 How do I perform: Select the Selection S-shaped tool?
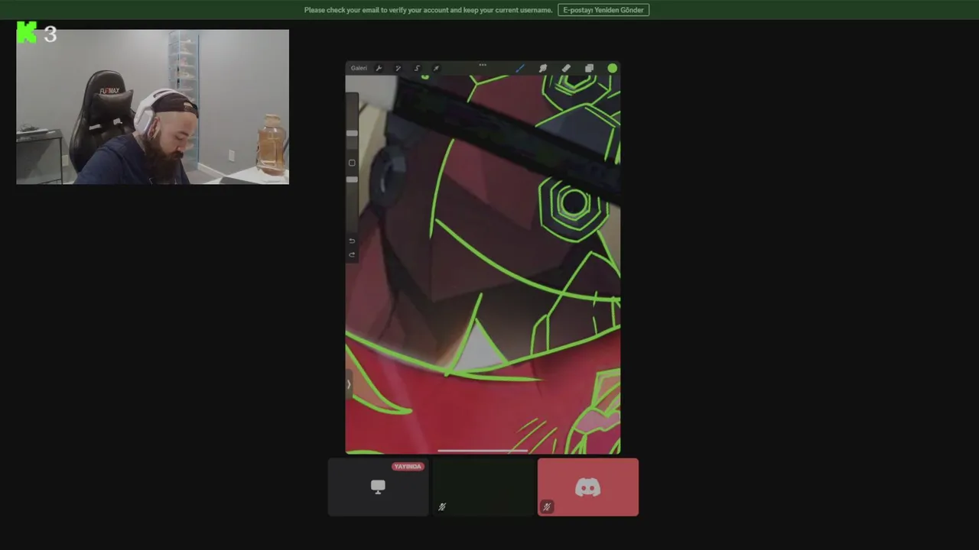point(417,68)
